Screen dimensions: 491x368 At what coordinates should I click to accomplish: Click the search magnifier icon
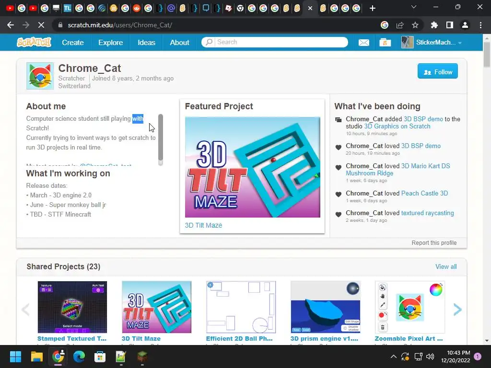209,42
